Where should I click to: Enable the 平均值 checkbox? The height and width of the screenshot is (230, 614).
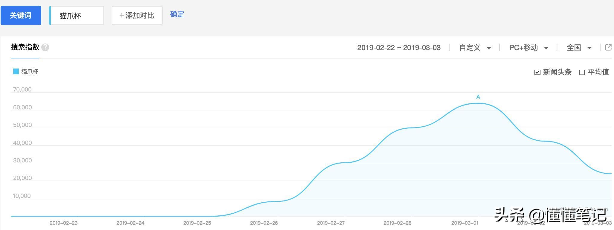coord(582,72)
